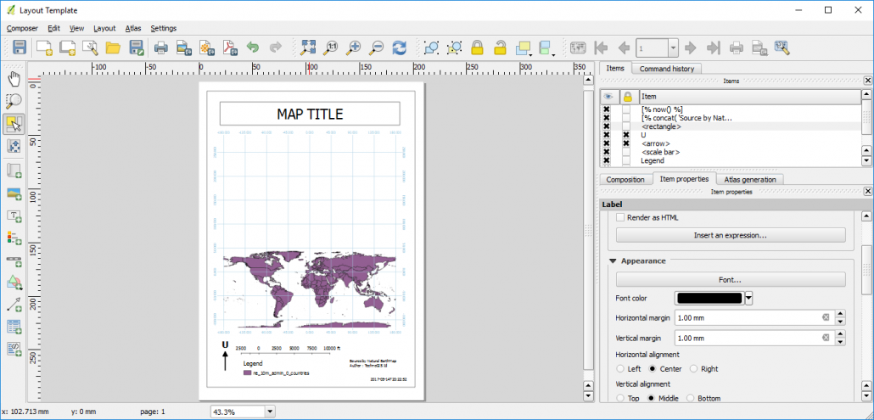
Task: Click the zoom in magnifier
Action: point(353,48)
